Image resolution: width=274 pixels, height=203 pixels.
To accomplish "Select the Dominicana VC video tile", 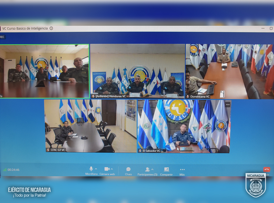I will (229, 71).
